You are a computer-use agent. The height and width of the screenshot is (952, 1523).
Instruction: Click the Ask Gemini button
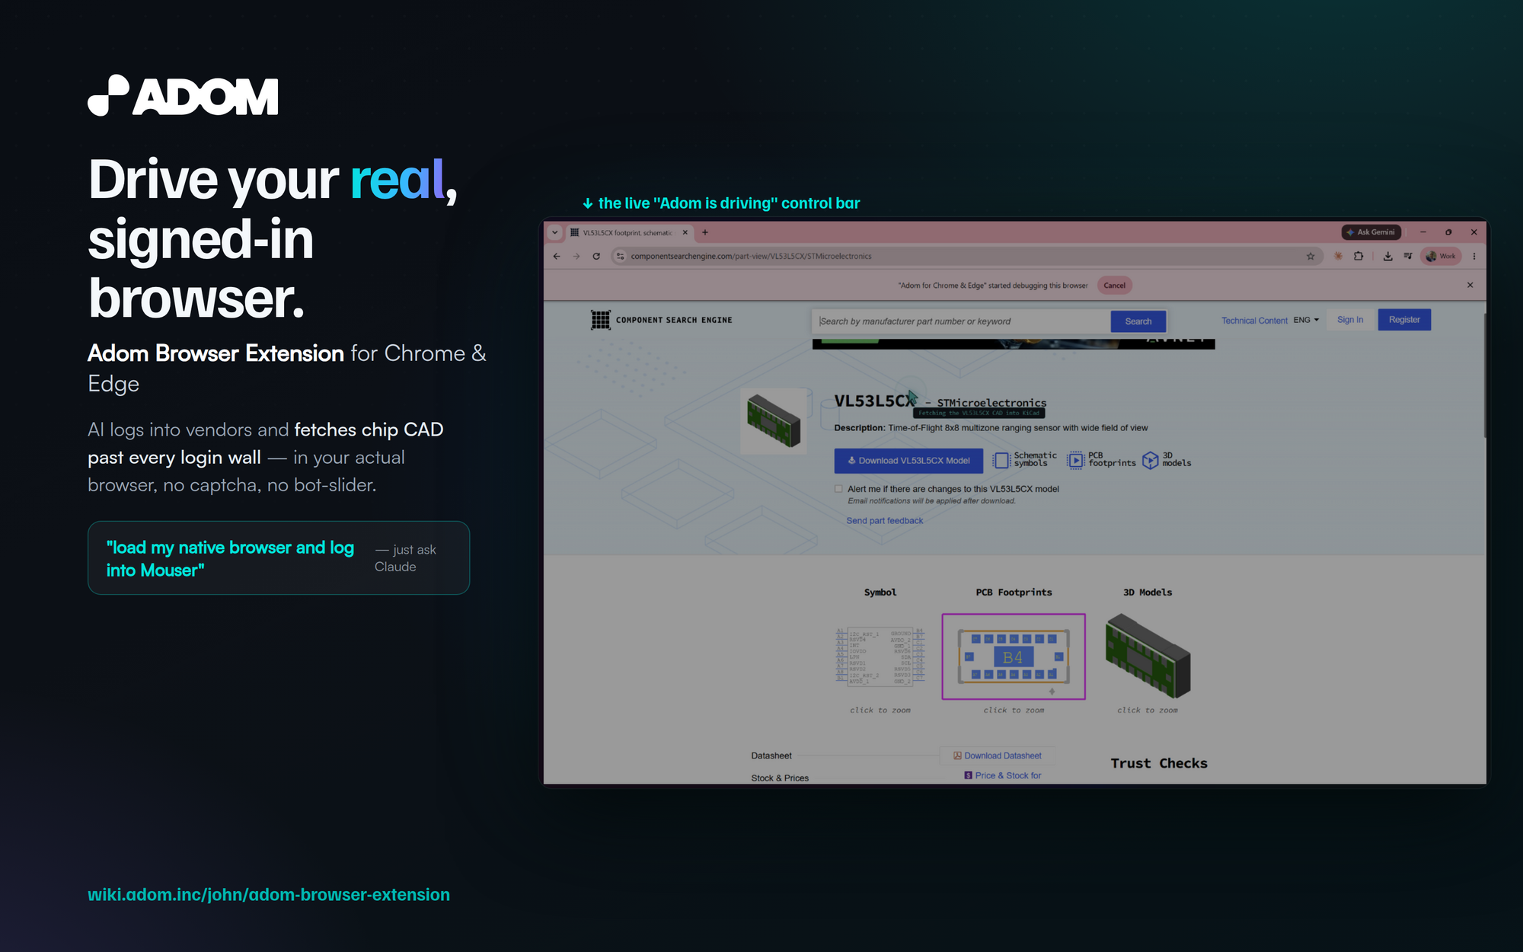[1371, 232]
